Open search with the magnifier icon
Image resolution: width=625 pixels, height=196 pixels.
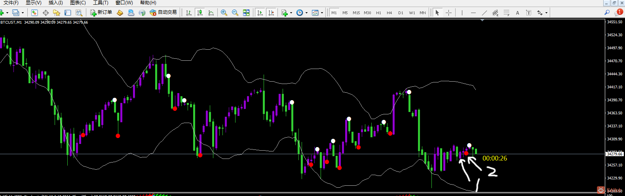tap(607, 13)
